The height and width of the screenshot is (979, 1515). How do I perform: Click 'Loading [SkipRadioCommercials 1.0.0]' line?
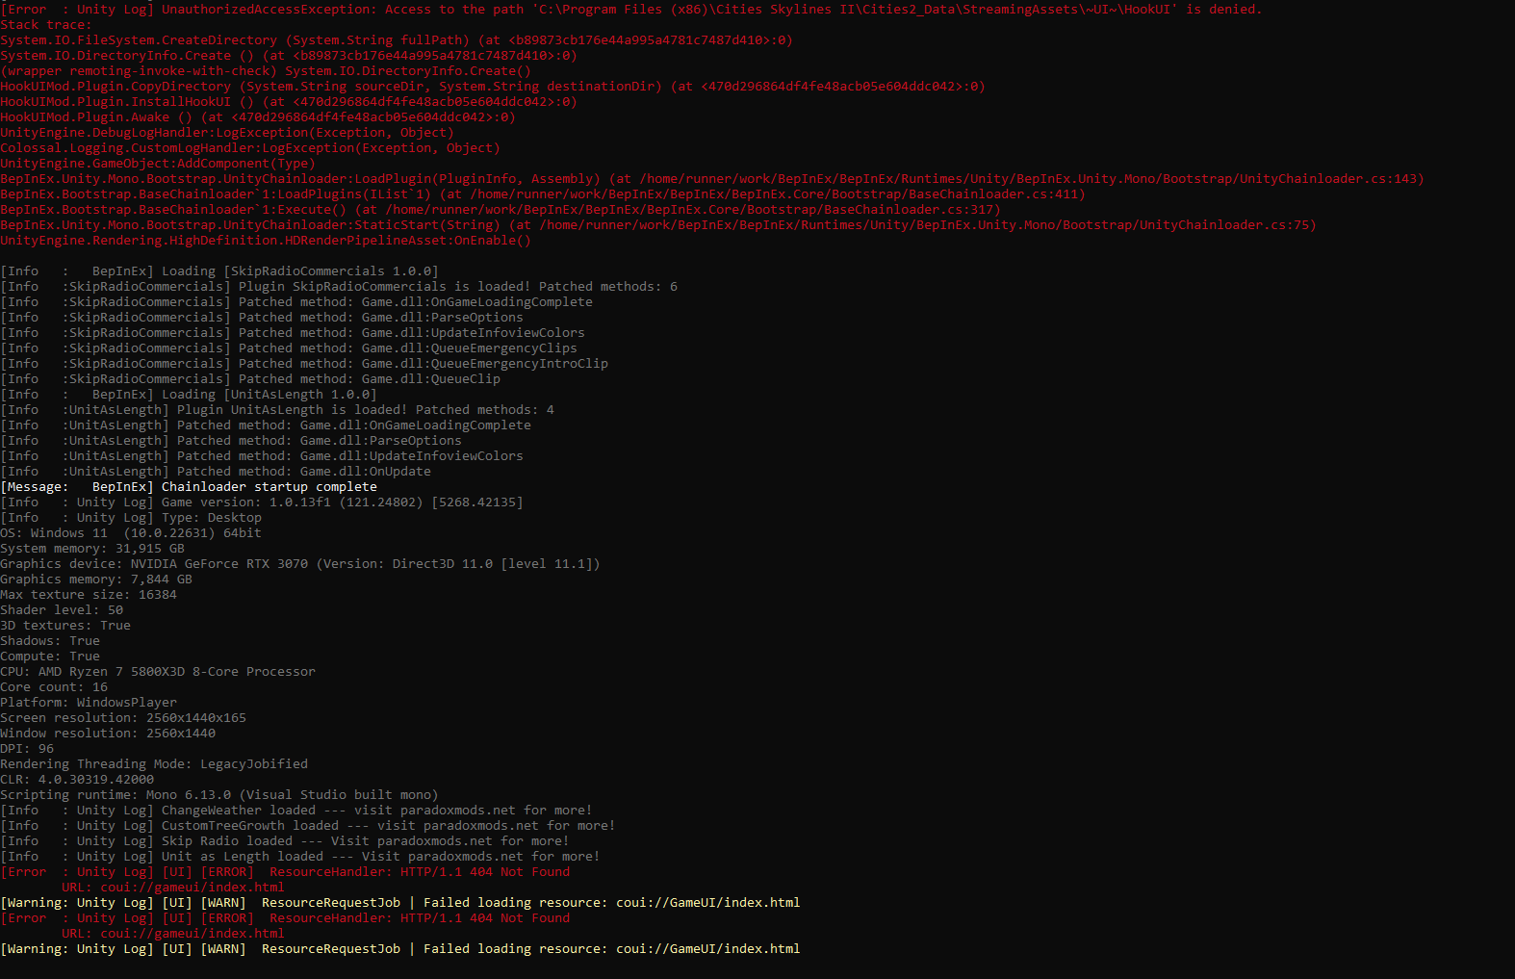tap(219, 271)
